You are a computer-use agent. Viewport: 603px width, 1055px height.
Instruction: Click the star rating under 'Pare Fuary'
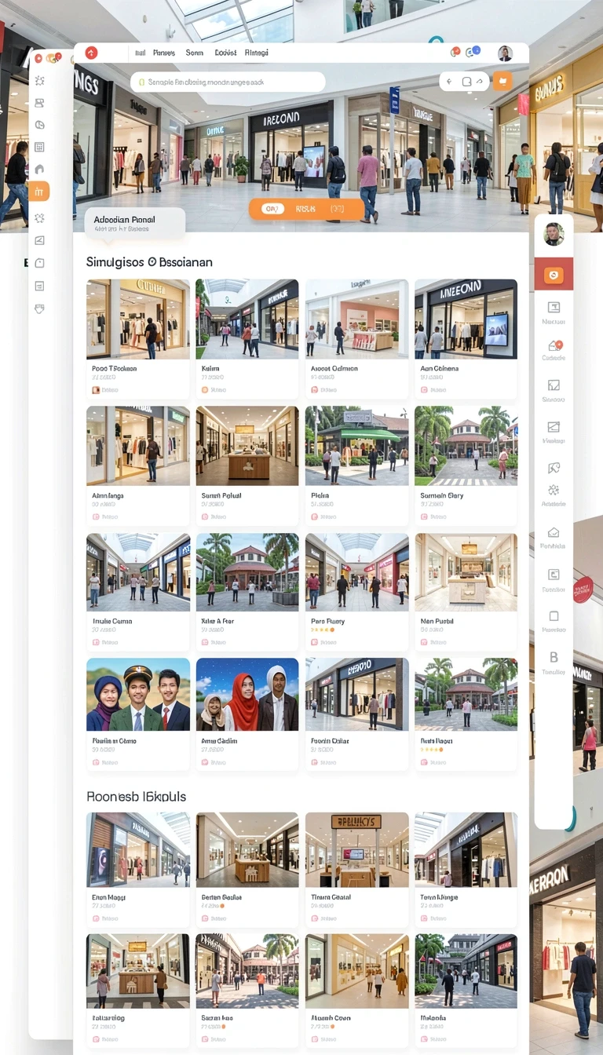click(x=323, y=630)
